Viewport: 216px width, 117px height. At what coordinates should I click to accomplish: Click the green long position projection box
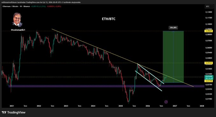click(173, 57)
